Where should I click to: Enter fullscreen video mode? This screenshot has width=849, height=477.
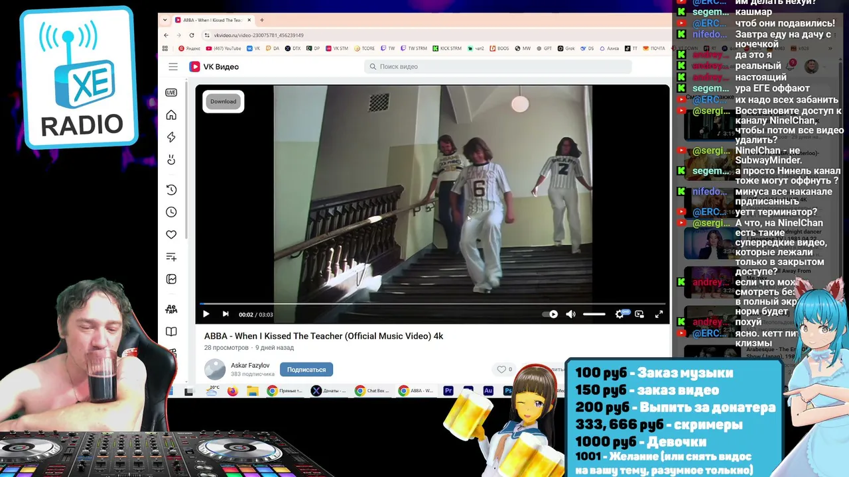click(x=659, y=314)
